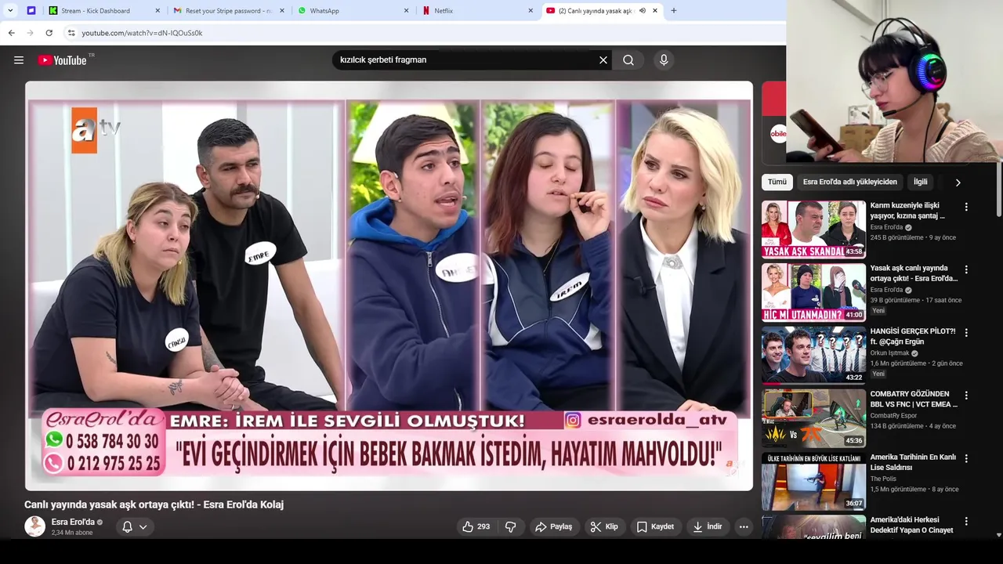
Task: Open the Esra Erol'da channel avatar
Action: click(34, 526)
